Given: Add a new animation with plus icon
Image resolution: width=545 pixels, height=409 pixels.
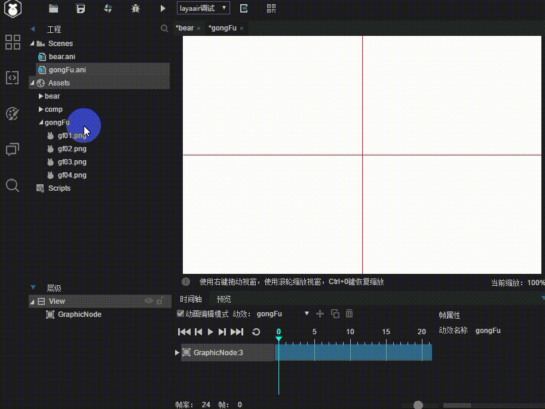Looking at the screenshot, I should (x=320, y=314).
